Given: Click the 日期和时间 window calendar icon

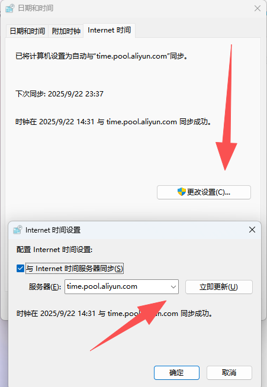Looking at the screenshot, I should [10, 8].
